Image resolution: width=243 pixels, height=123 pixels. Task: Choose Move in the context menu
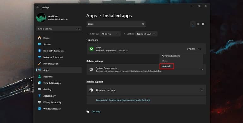pyautogui.click(x=165, y=61)
